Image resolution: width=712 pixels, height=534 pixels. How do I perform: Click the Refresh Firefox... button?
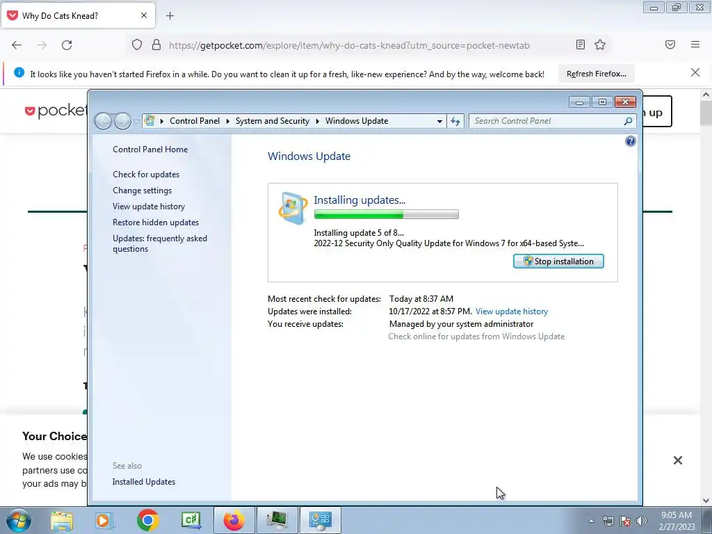(x=596, y=74)
